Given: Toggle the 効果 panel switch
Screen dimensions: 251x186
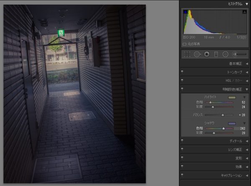Looking at the screenshot, I should (182, 167).
